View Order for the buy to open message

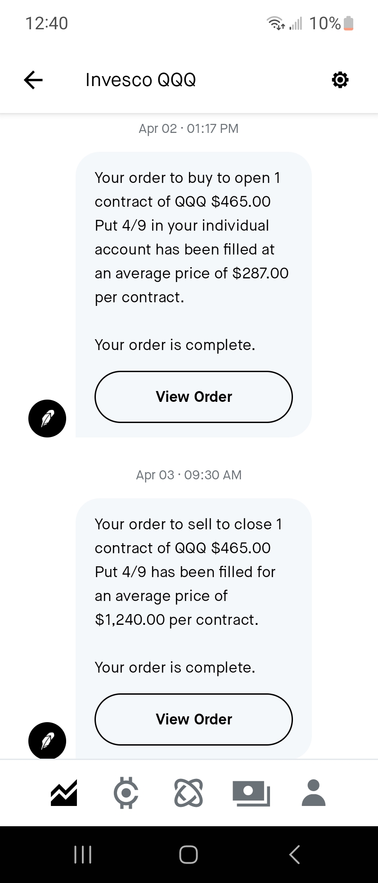click(x=193, y=397)
